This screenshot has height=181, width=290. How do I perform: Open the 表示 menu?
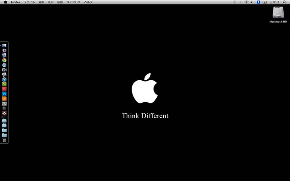coord(51,2)
